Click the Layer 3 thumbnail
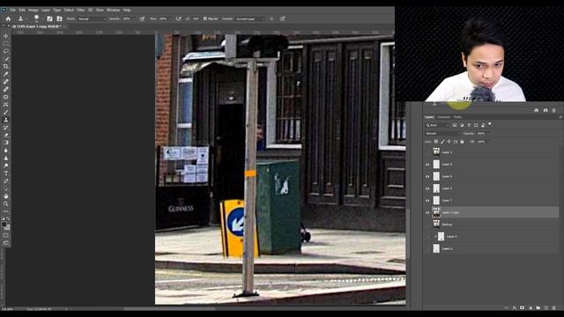 (436, 248)
